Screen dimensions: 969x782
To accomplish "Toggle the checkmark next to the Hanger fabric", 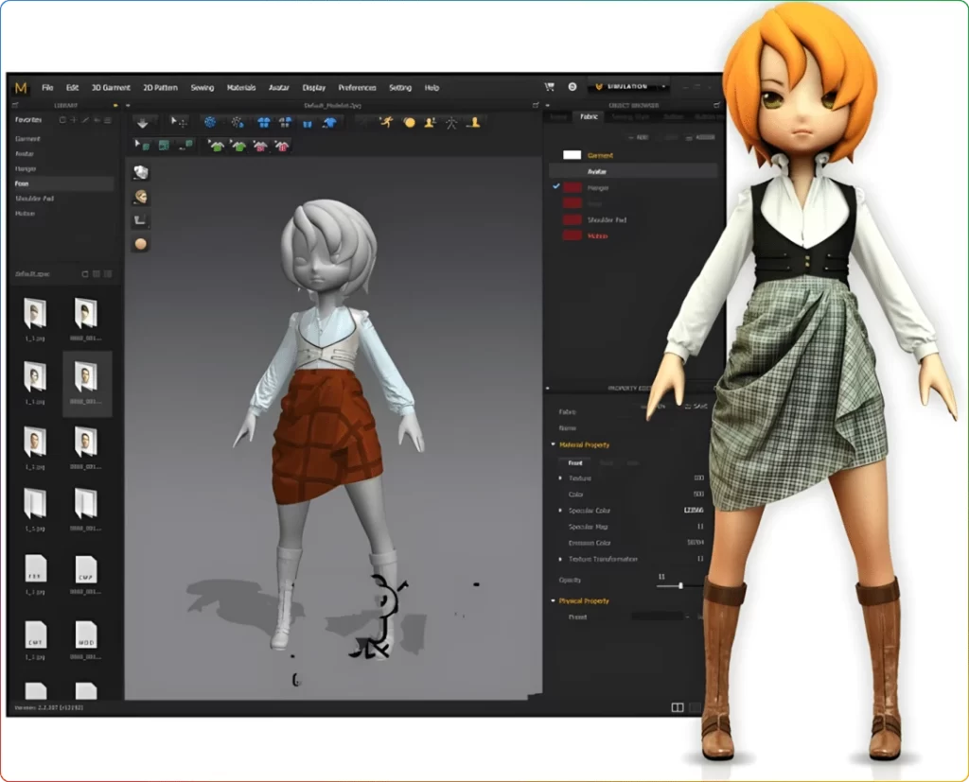I will coord(555,186).
